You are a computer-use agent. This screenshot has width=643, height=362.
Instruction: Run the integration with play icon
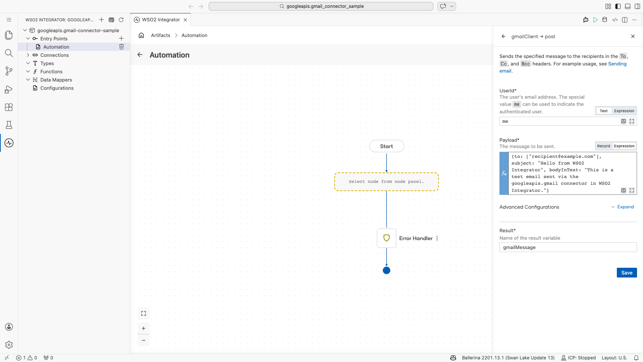click(596, 20)
